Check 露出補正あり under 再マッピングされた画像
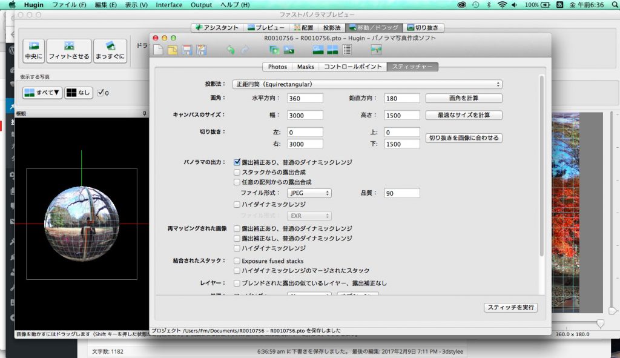The width and height of the screenshot is (620, 358). (x=237, y=228)
